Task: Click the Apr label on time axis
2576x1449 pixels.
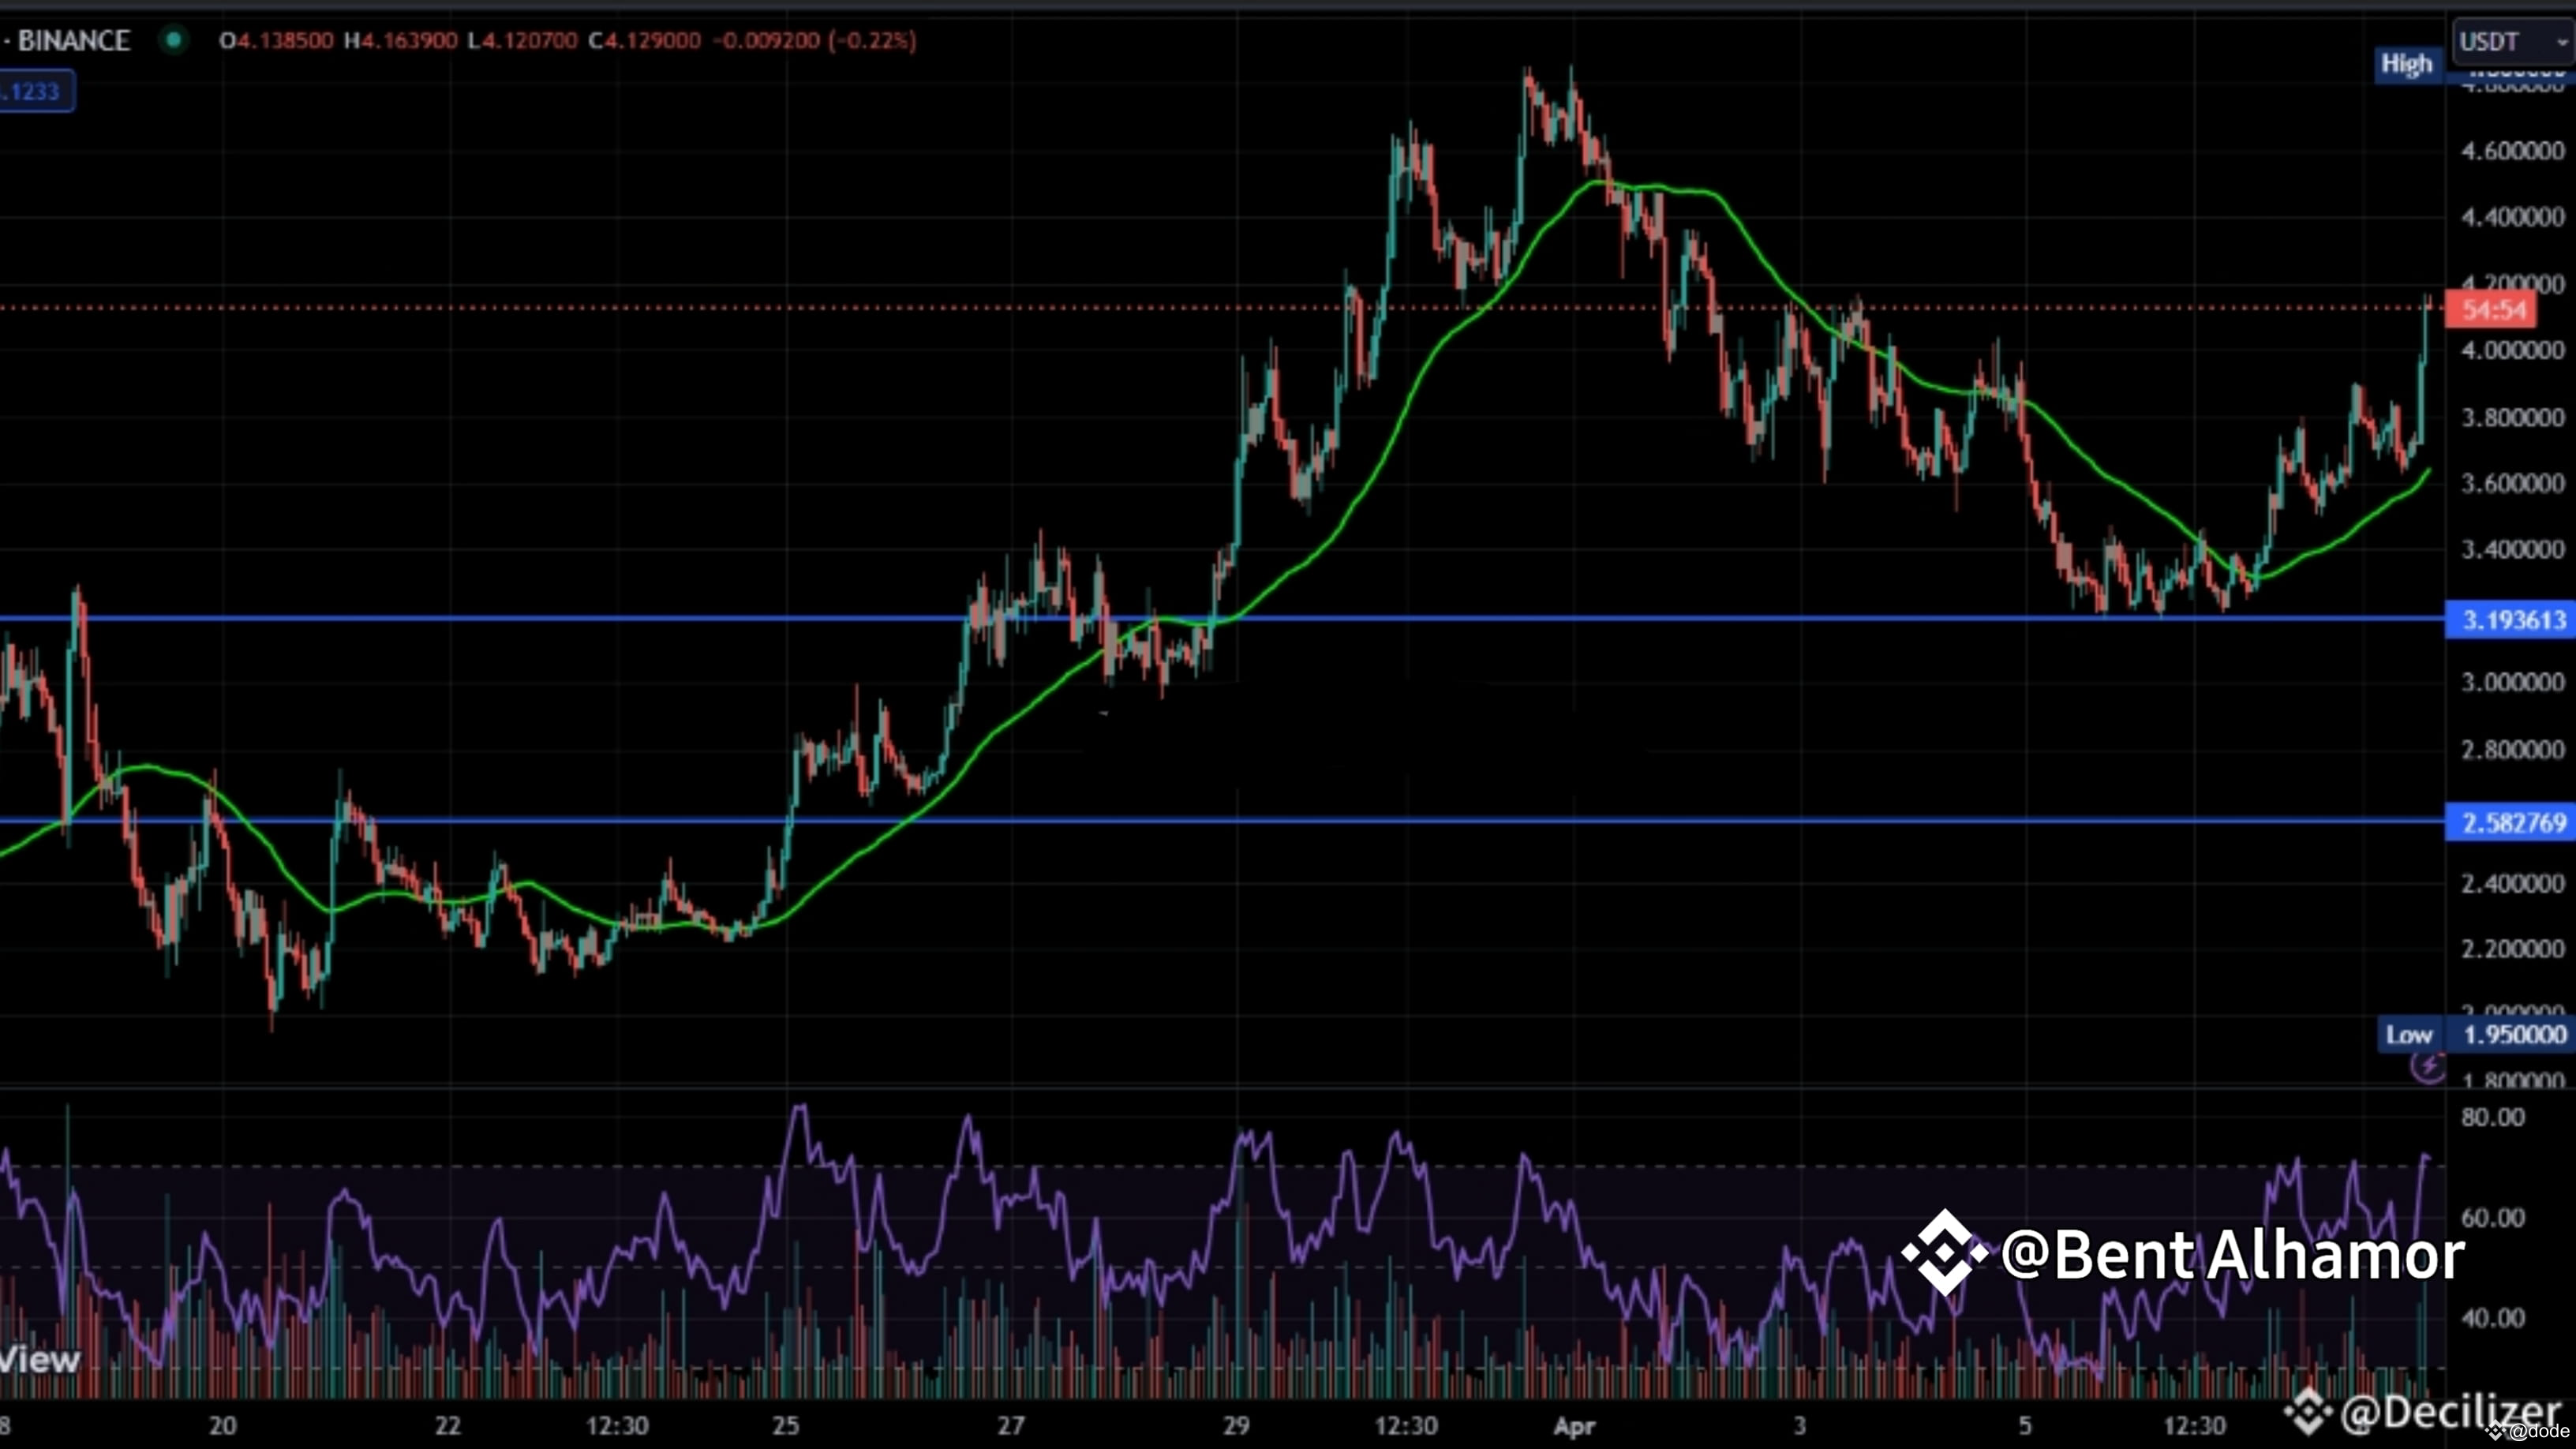Action: 1574,1426
